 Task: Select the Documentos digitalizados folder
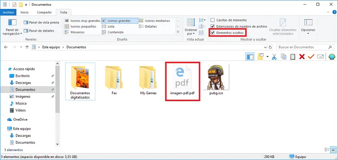coord(80,81)
